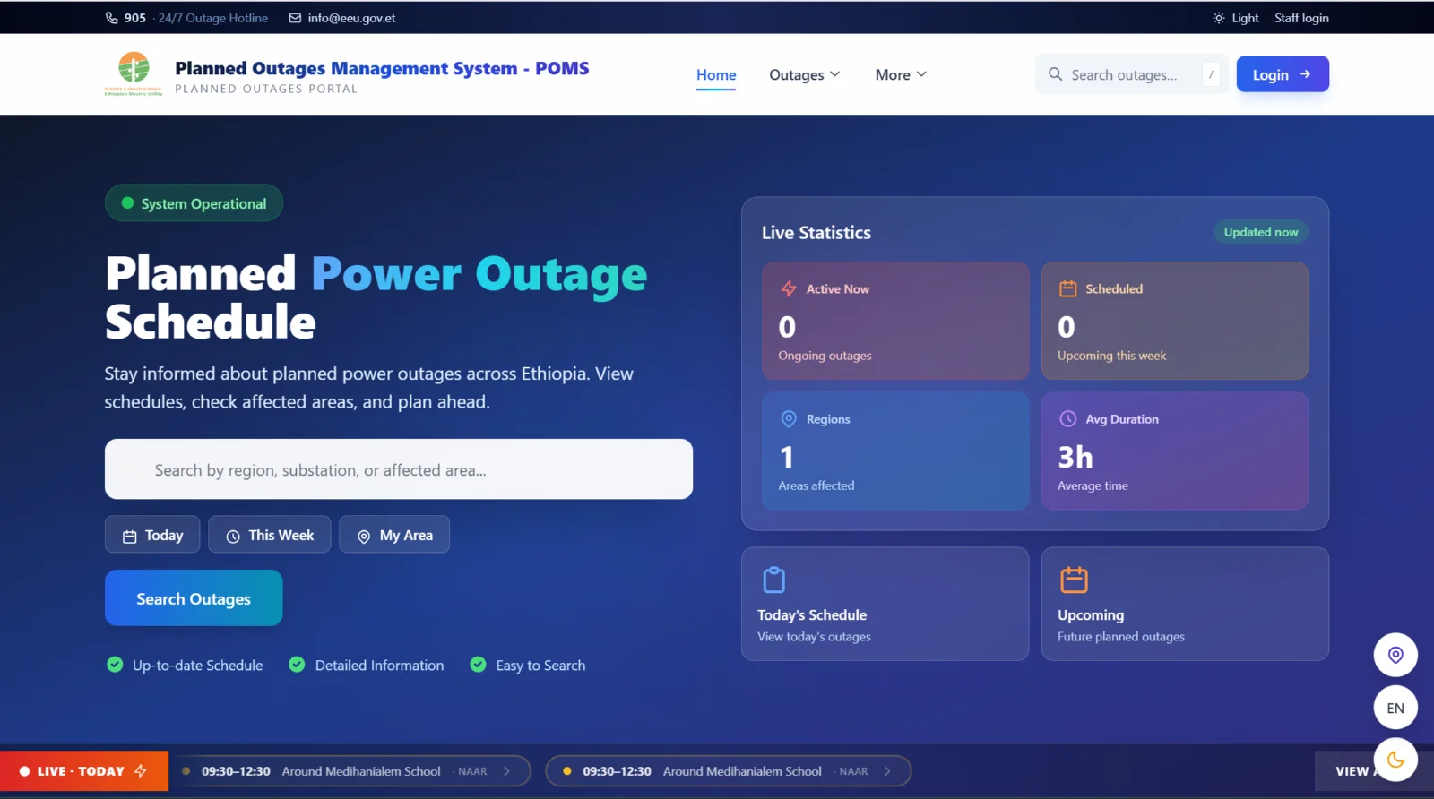Select the Today filter chip
This screenshot has width=1434, height=799.
tap(152, 535)
